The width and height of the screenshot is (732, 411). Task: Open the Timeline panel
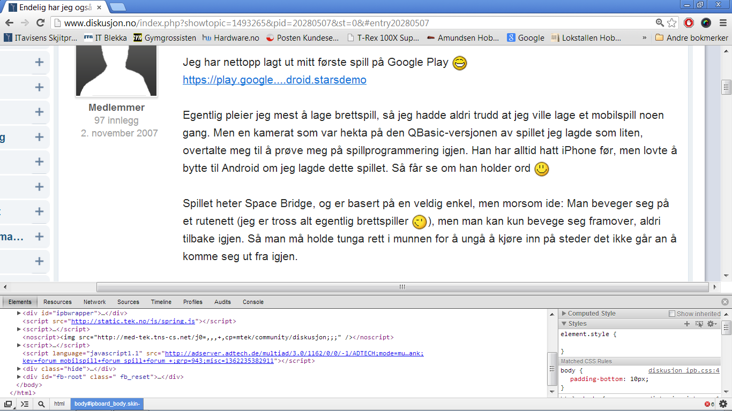tap(161, 302)
